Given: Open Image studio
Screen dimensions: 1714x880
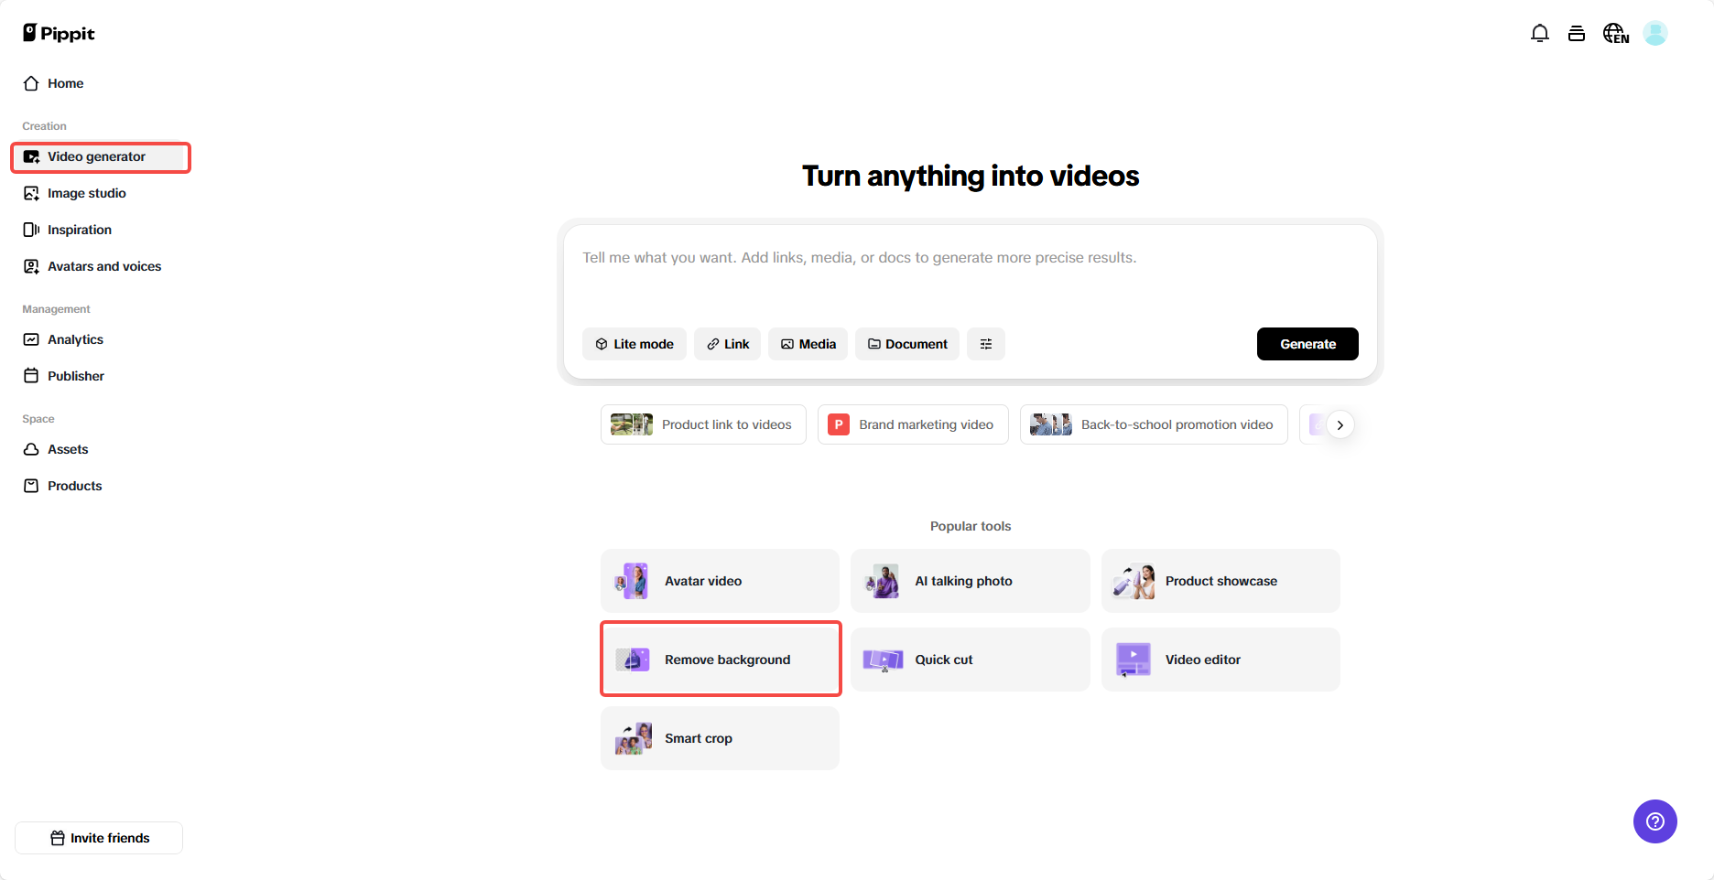Looking at the screenshot, I should click(100, 193).
